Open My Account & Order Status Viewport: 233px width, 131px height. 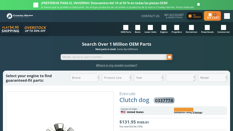(174, 16)
